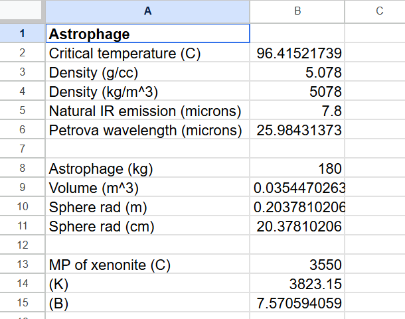The width and height of the screenshot is (405, 319).
Task: Select 'Petrova wavelength (microns)' cell
Action: 147,129
